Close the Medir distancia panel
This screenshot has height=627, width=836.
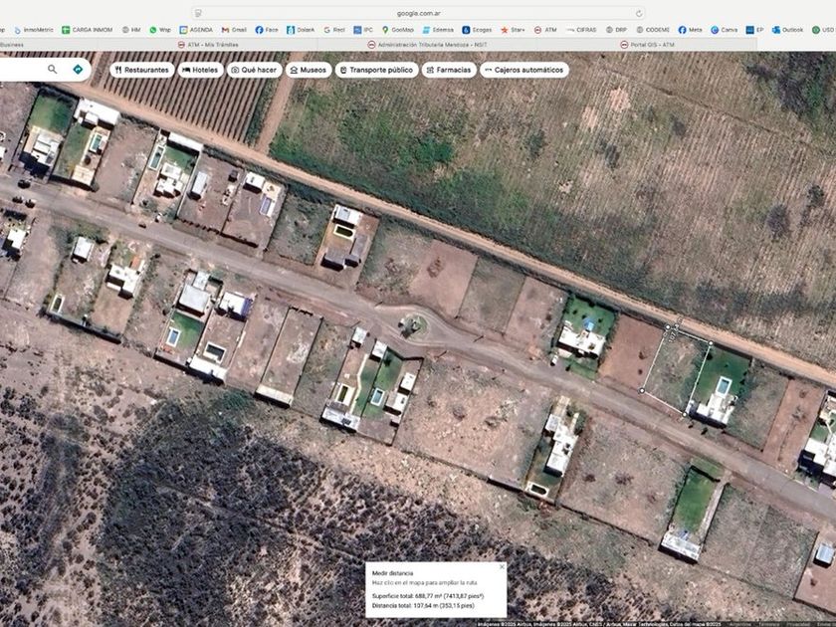click(x=502, y=566)
